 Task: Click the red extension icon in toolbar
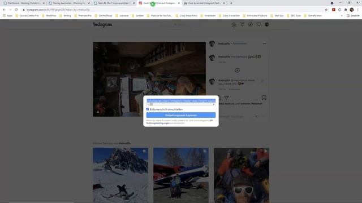pos(334,10)
